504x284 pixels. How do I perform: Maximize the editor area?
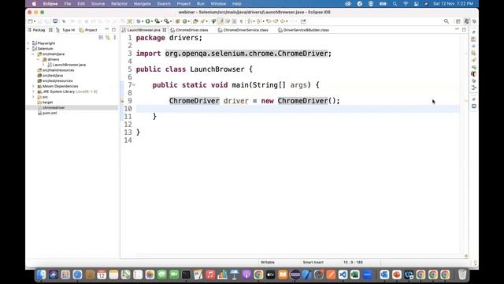pyautogui.click(x=464, y=30)
